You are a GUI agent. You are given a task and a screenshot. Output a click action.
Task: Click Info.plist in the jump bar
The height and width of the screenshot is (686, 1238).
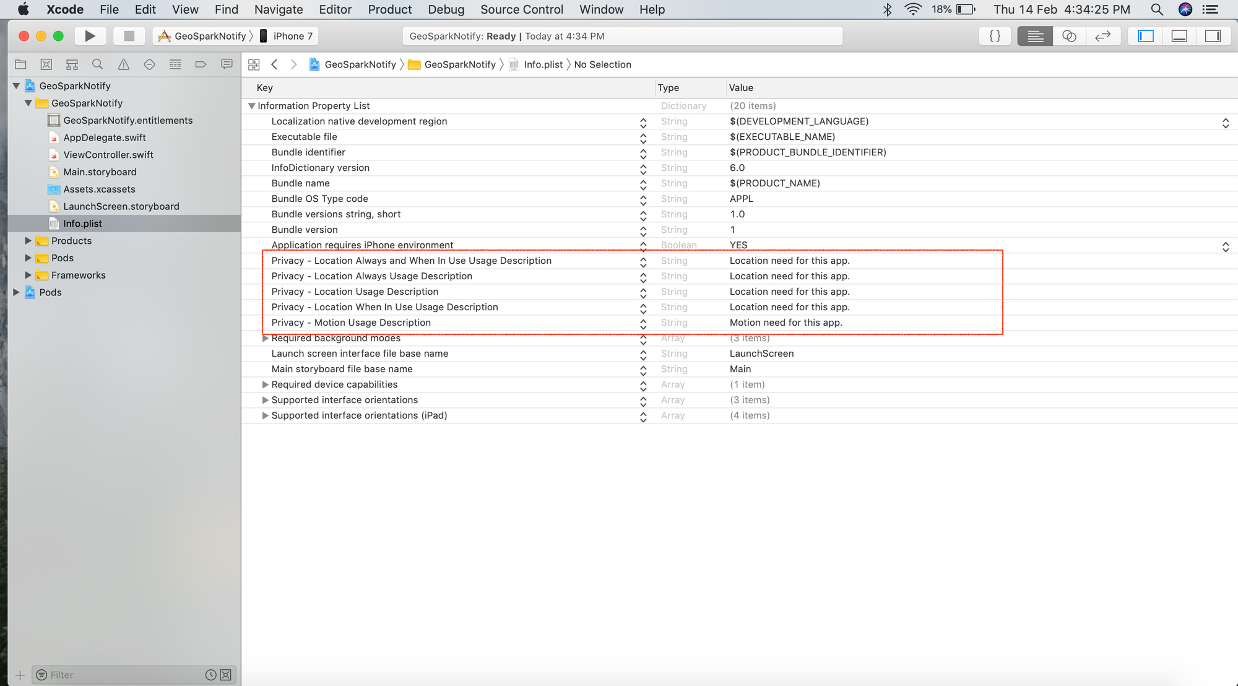(x=536, y=64)
